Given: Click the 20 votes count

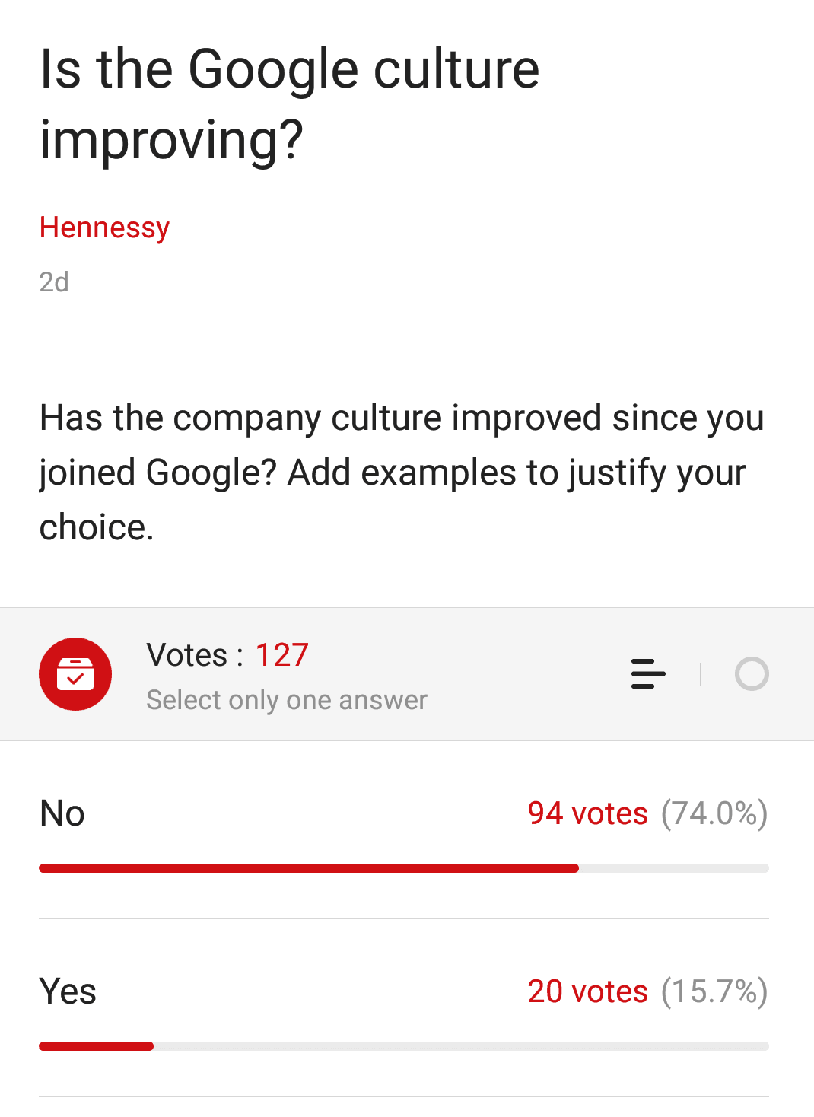Looking at the screenshot, I should [x=588, y=991].
